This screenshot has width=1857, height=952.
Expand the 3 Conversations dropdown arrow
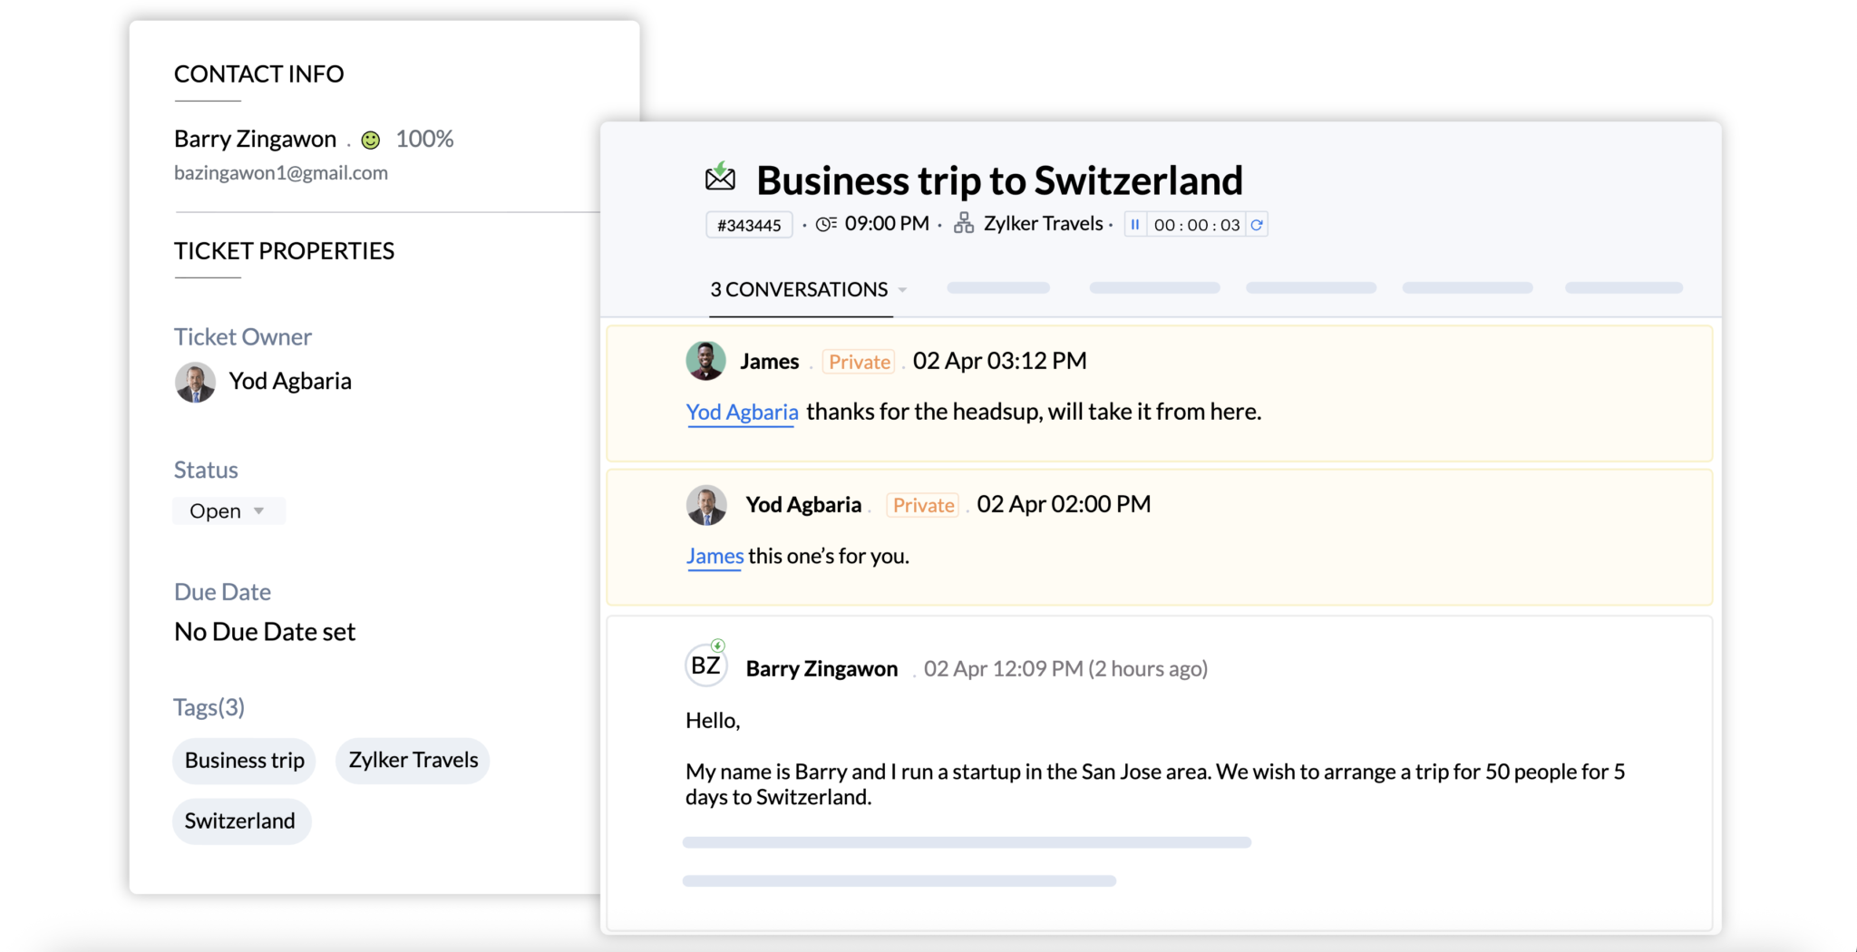pos(902,290)
